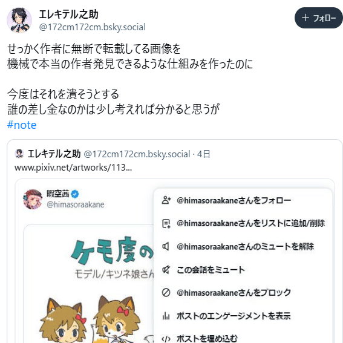
Task: Open the #note hashtag link
Action: [x=22, y=125]
